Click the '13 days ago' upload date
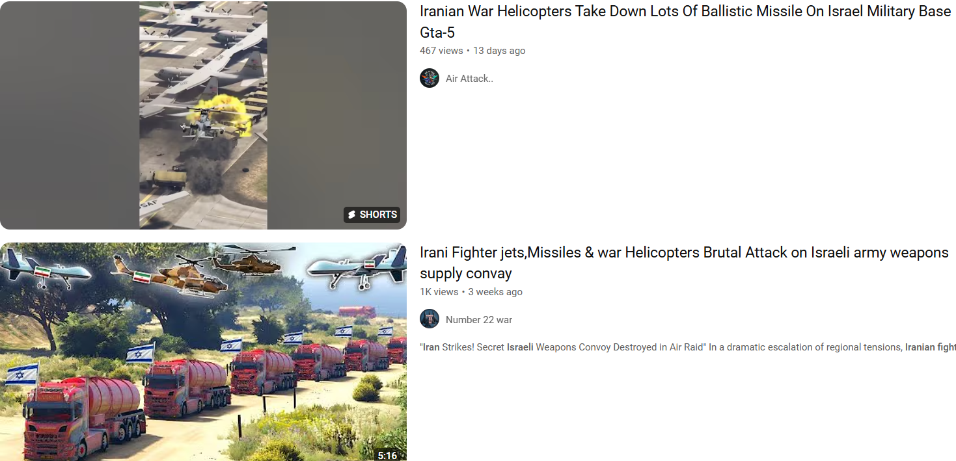 (x=499, y=51)
